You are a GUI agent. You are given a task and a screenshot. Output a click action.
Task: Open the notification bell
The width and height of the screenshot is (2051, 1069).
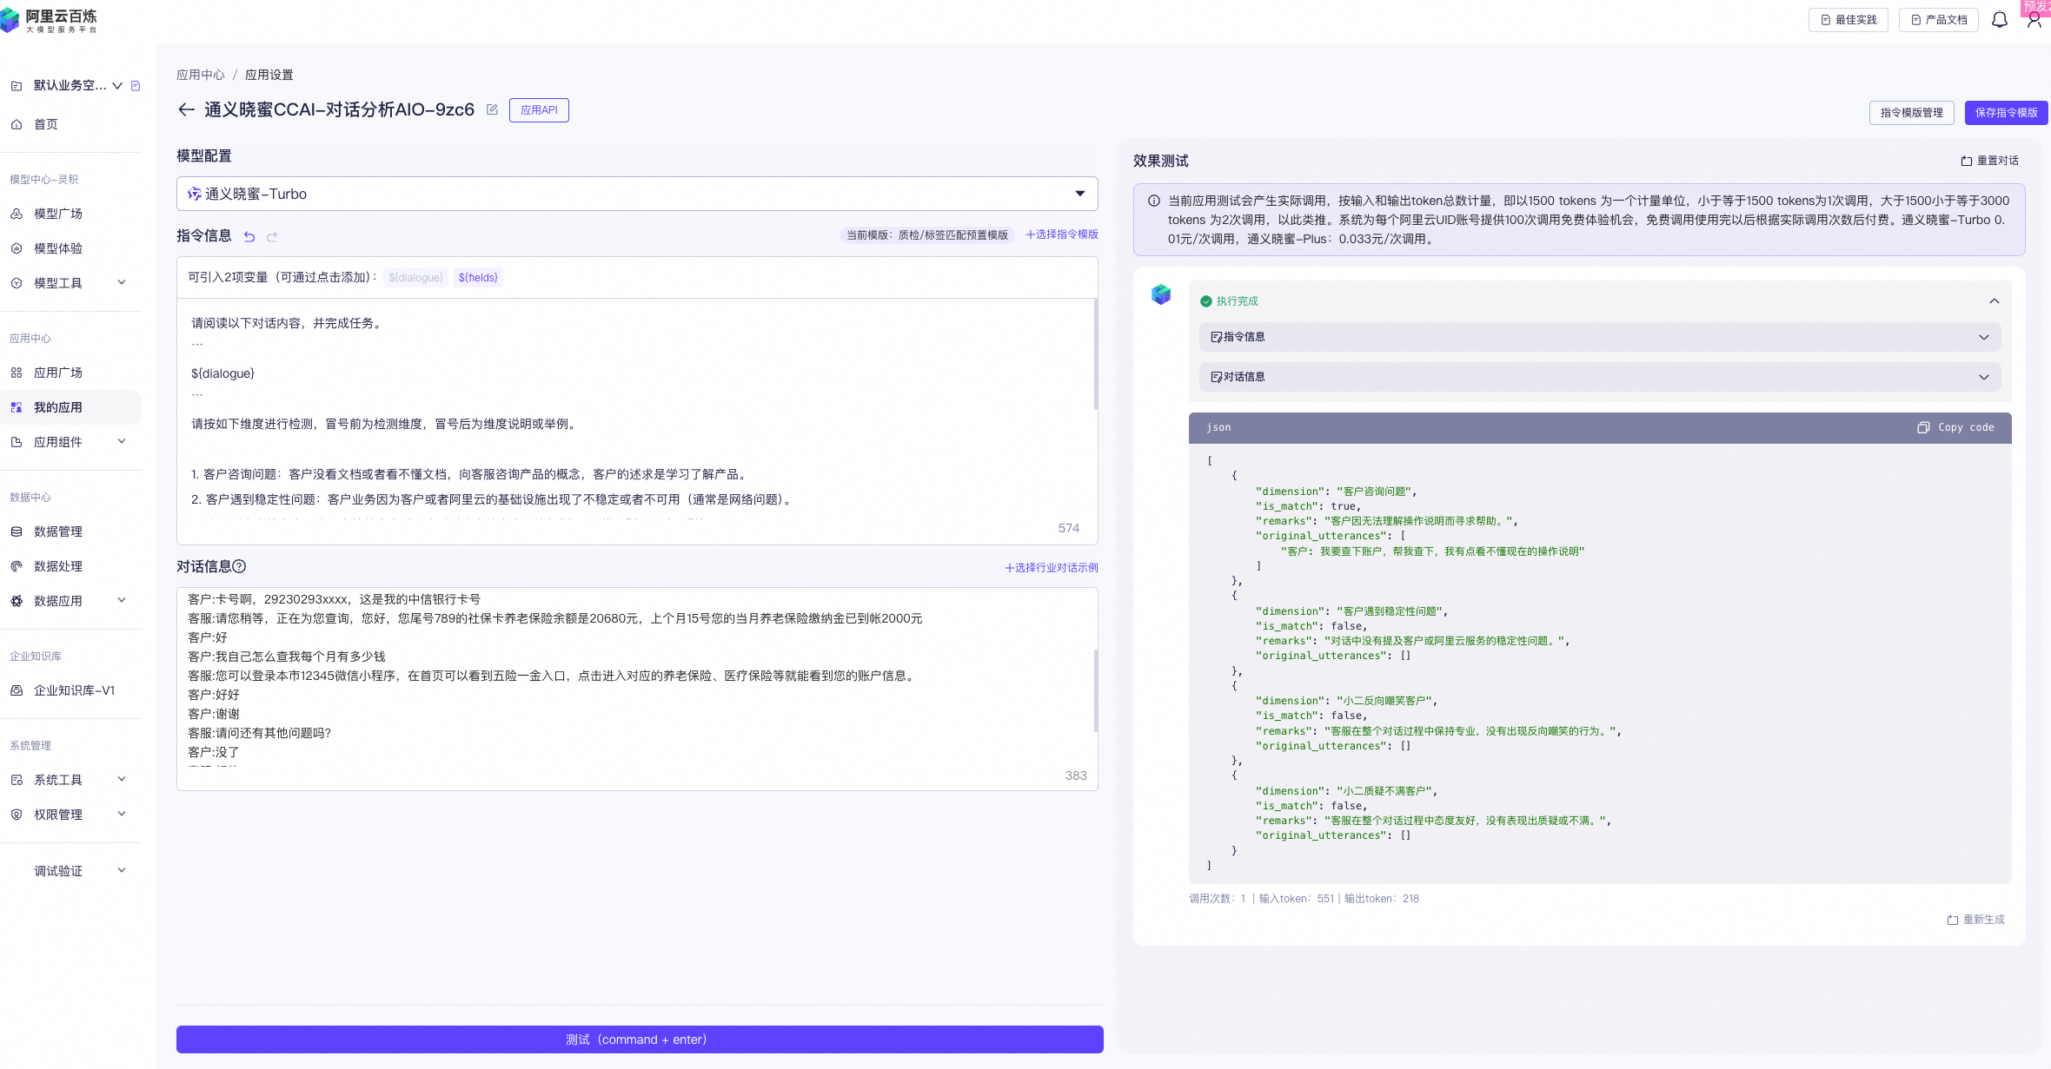tap(2000, 19)
